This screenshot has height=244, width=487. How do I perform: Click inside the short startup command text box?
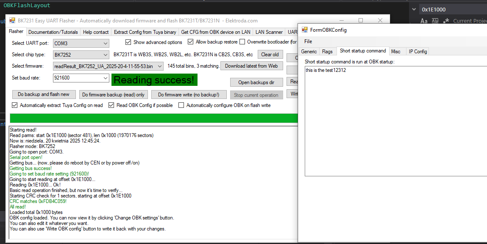click(x=396, y=121)
